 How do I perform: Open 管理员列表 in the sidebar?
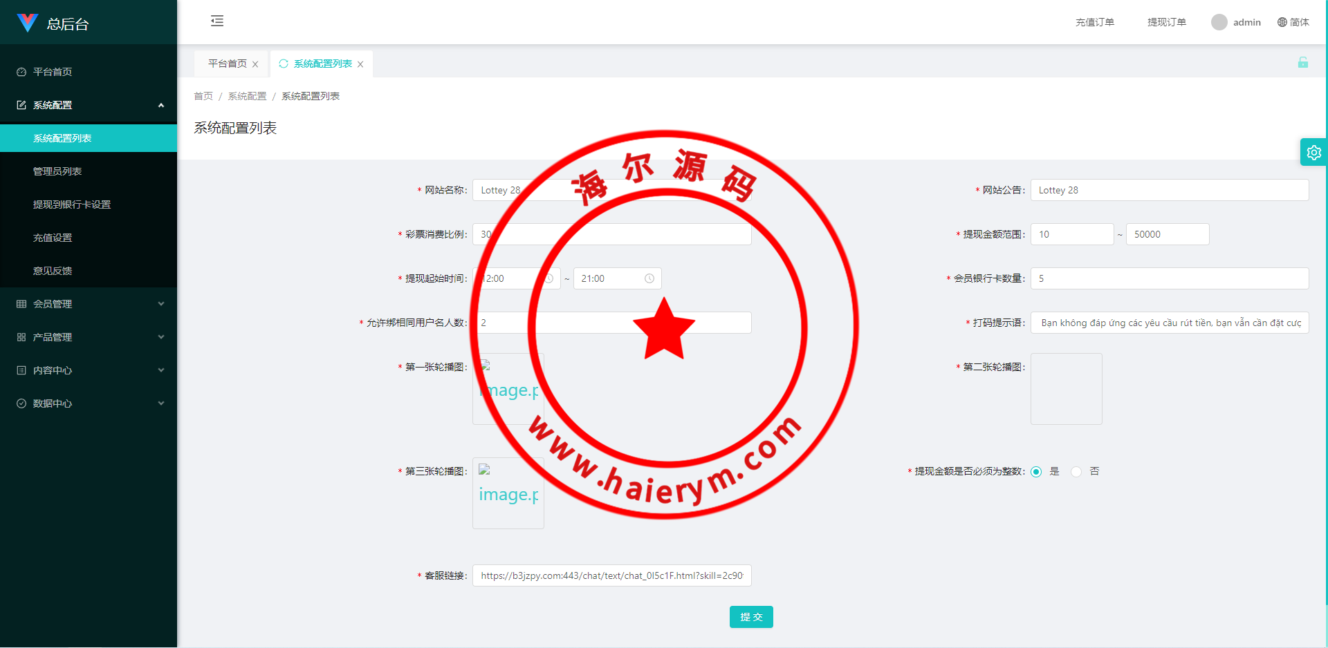click(57, 171)
